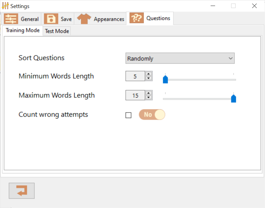Open the Sort Questions dropdown
This screenshot has height=208, width=265.
point(180,58)
